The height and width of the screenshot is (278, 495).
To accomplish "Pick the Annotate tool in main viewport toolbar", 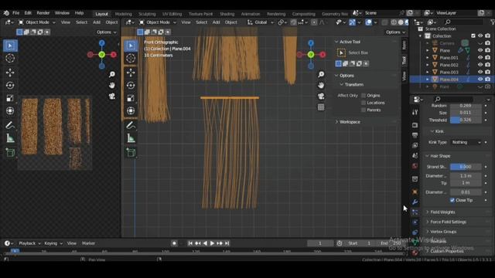I will tap(131, 125).
